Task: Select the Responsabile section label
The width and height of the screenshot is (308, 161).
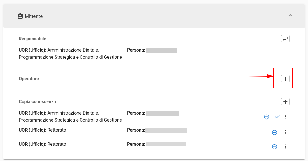Action: click(32, 39)
